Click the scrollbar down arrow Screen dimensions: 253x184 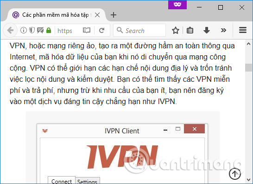[x=249, y=180]
